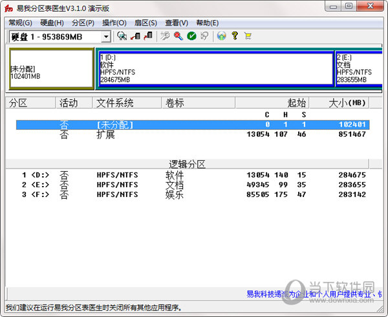Screen dimensions: 388x317
Task: Click the app logo in title bar
Action: click(x=8, y=8)
